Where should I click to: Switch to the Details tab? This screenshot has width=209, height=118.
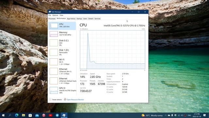tap(91, 19)
